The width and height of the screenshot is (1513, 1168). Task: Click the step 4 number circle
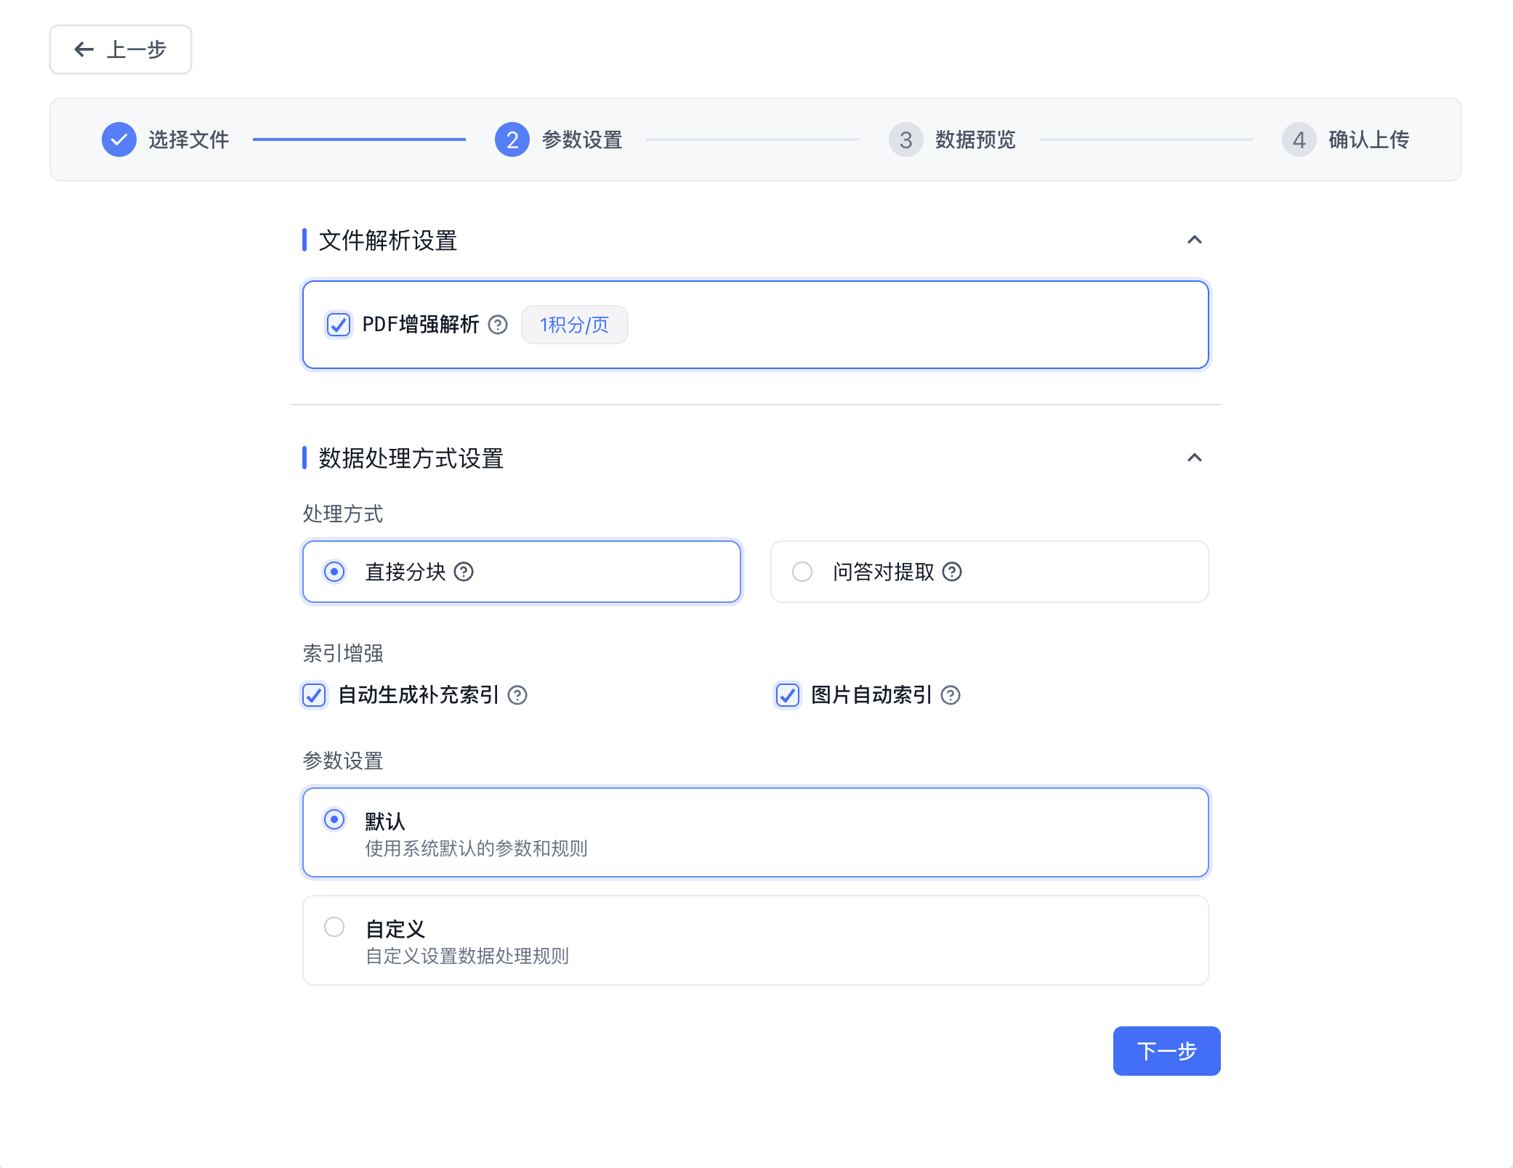[1299, 139]
